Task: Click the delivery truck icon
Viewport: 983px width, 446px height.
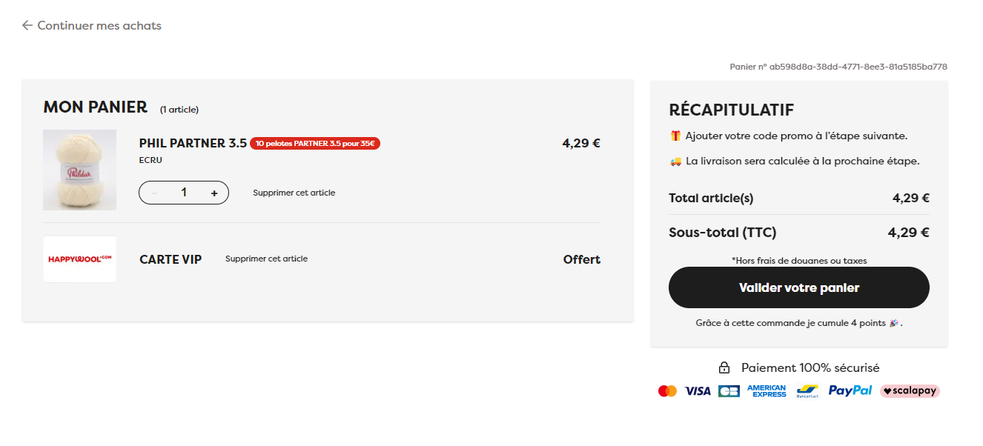Action: point(675,161)
